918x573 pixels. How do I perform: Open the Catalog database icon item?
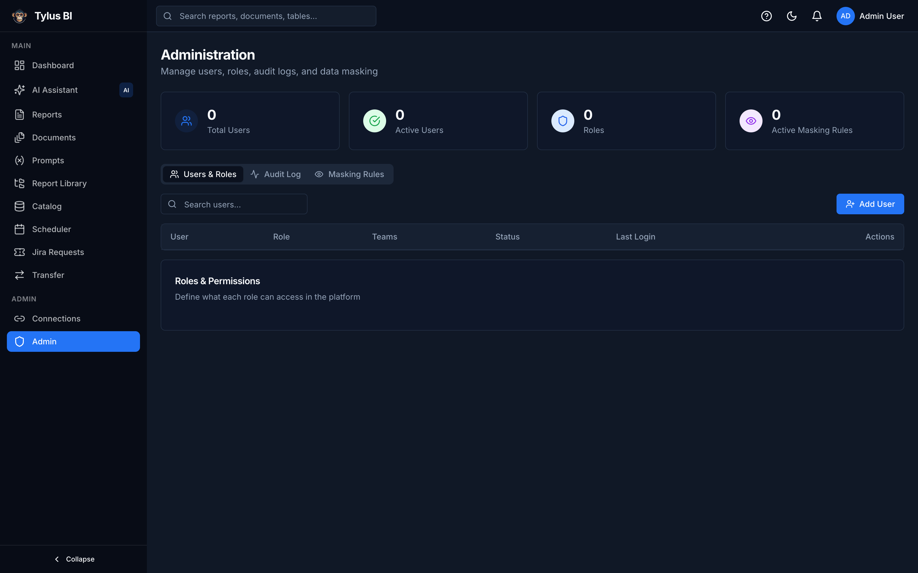point(73,207)
